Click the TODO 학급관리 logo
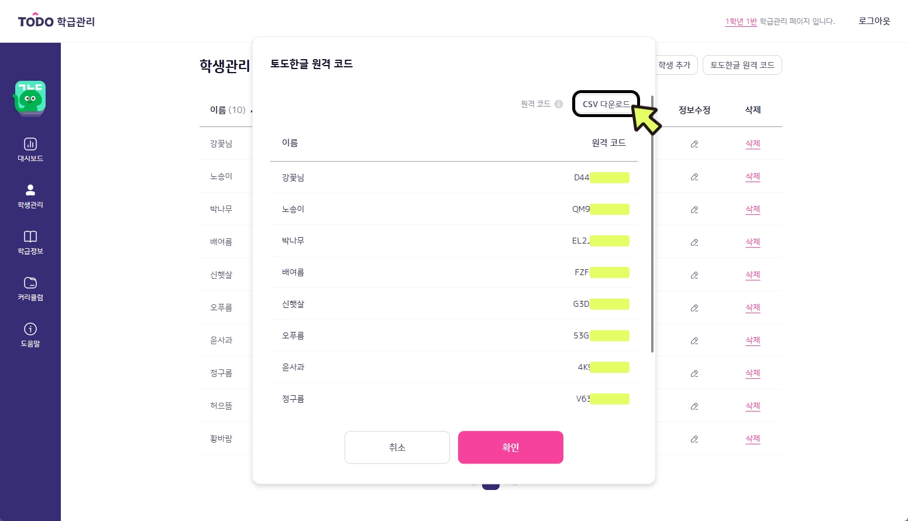Viewport: 908px width, 521px height. pyautogui.click(x=56, y=22)
